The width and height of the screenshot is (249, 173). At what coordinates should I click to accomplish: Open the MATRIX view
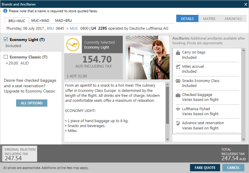[209, 19]
